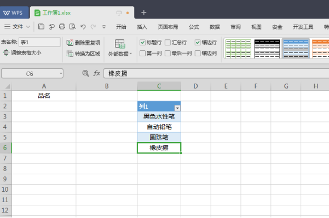
Task: Click the Print icon in quick toolbar
Action: coord(62,27)
